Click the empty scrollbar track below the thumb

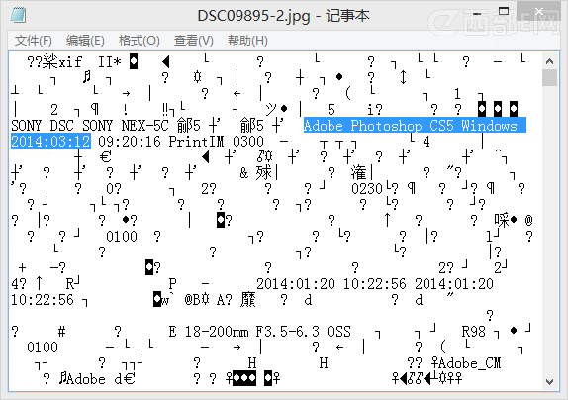pos(549,230)
